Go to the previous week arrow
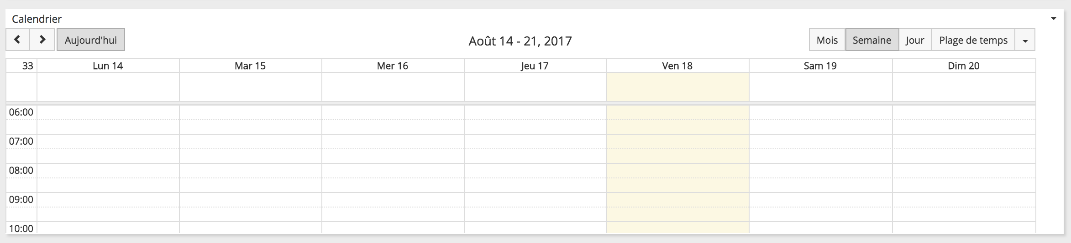Screen dimensions: 1071x243 [18, 40]
